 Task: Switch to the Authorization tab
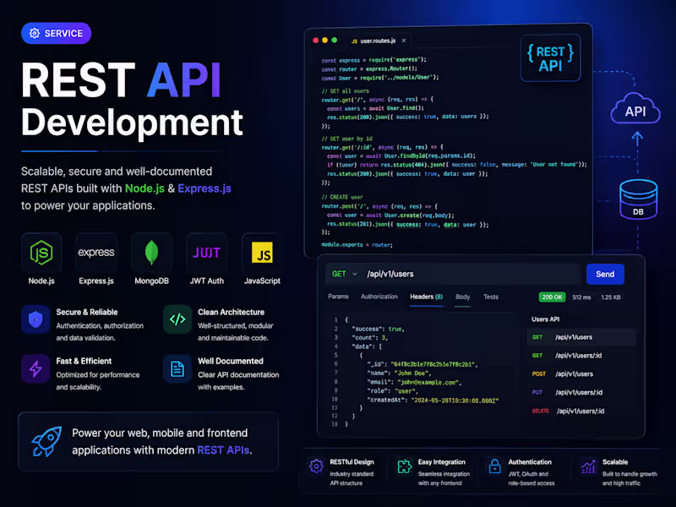pyautogui.click(x=379, y=297)
